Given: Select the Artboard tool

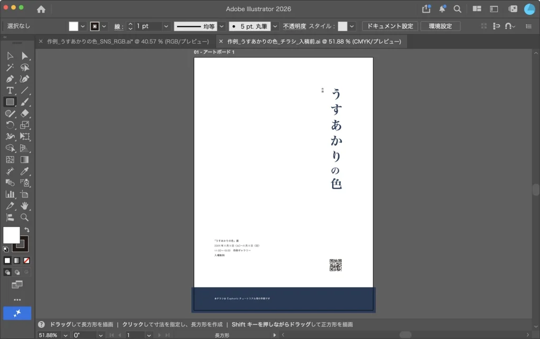Looking at the screenshot, I should pyautogui.click(x=24, y=194).
